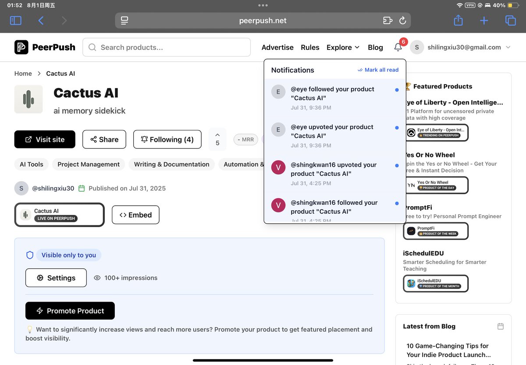This screenshot has height=365, width=526.
Task: Open notification @shingkwan16 upvoted your product
Action: pyautogui.click(x=335, y=174)
